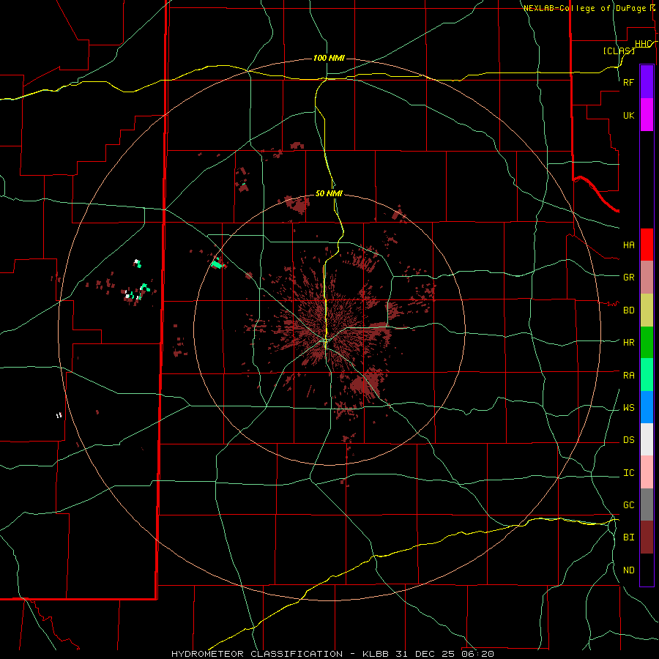Click the [CLAS] product label
This screenshot has height=659, width=659.
click(619, 51)
